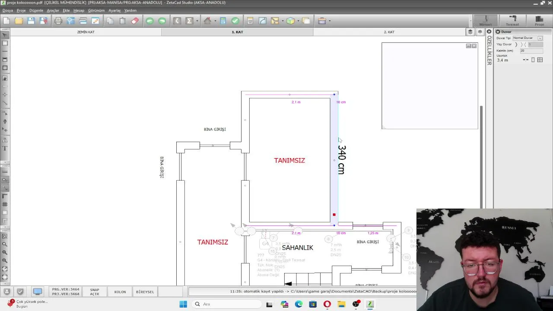Click the house icon in toolbar
The height and width of the screenshot is (311, 553).
click(207, 21)
